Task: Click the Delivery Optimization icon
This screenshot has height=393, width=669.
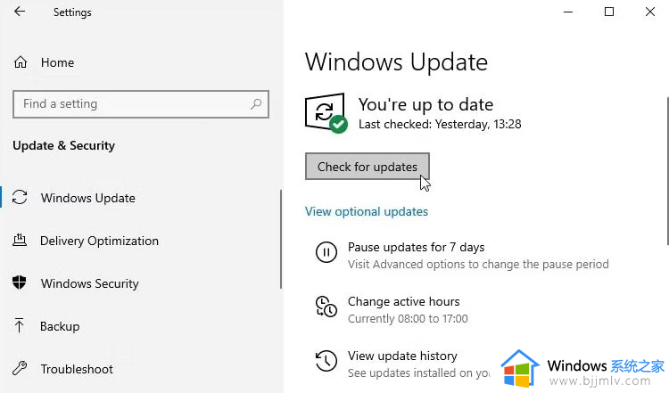Action: click(20, 241)
